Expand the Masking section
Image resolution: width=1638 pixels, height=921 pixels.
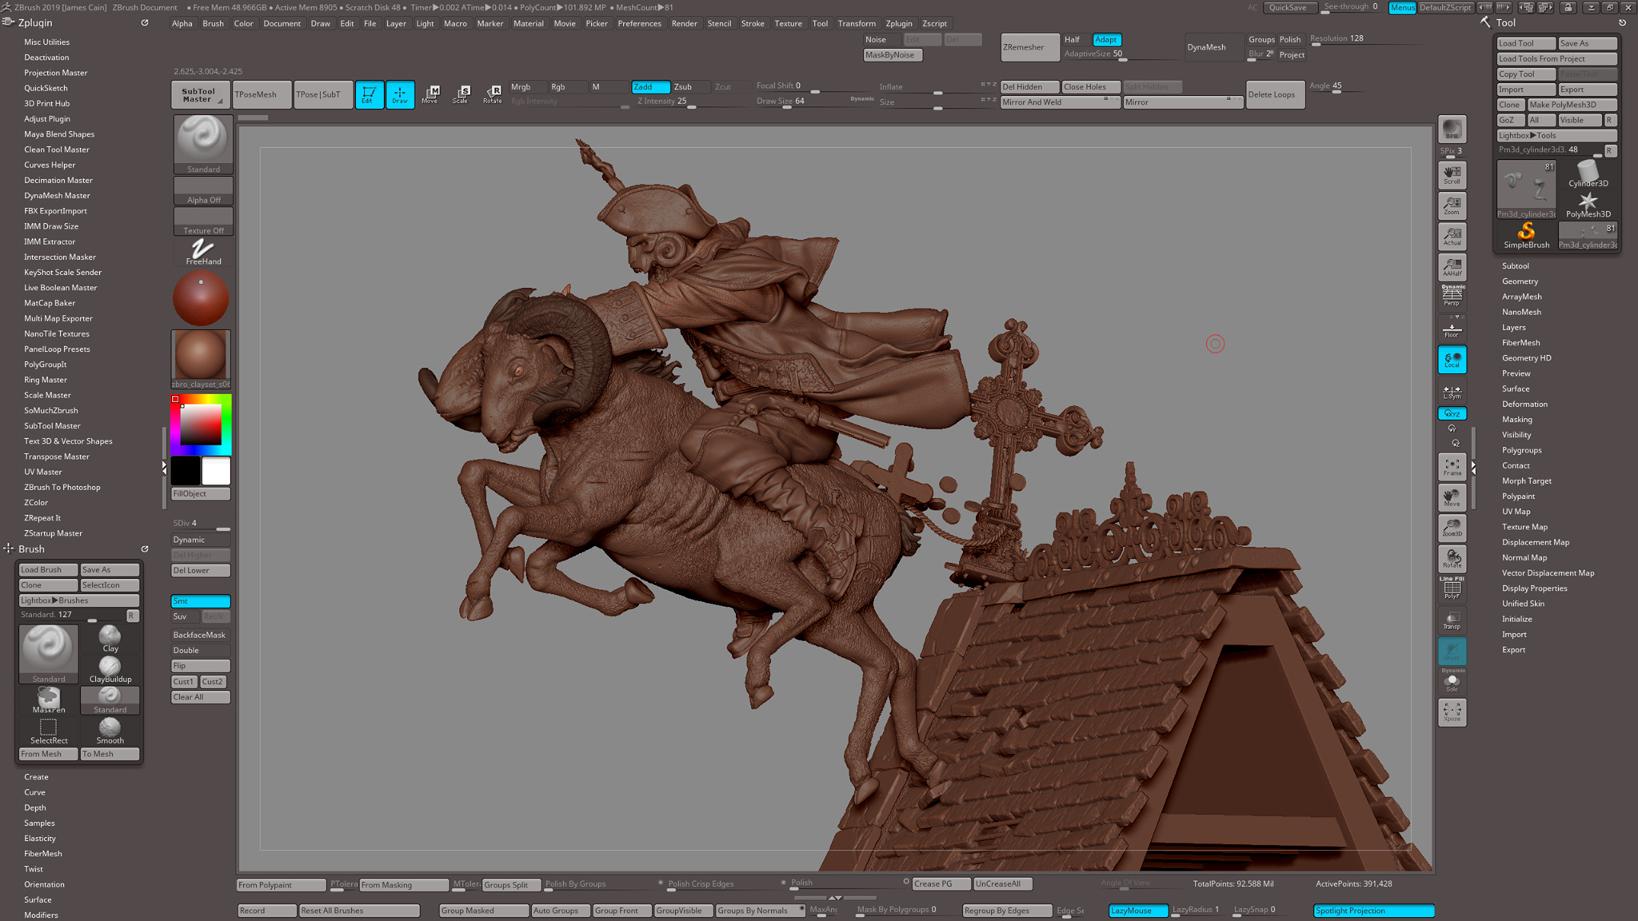point(1516,419)
